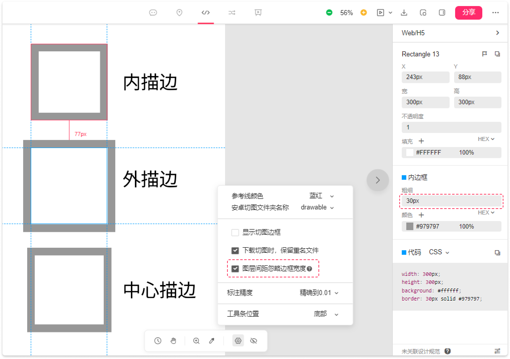Screen dimensions: 510x359
Task: Click the location pin icon in top toolbar
Action: 179,13
